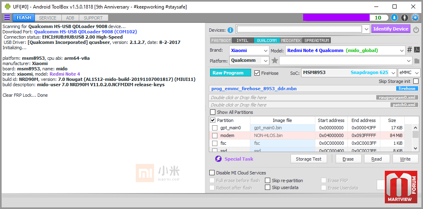Open the eMMC storage type dropdown
Screen dimensions: 423x209
[409, 73]
